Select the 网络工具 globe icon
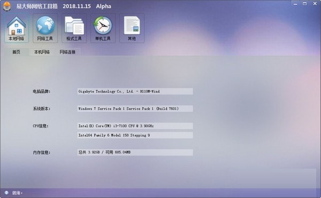The height and width of the screenshot is (198, 321). 45,28
